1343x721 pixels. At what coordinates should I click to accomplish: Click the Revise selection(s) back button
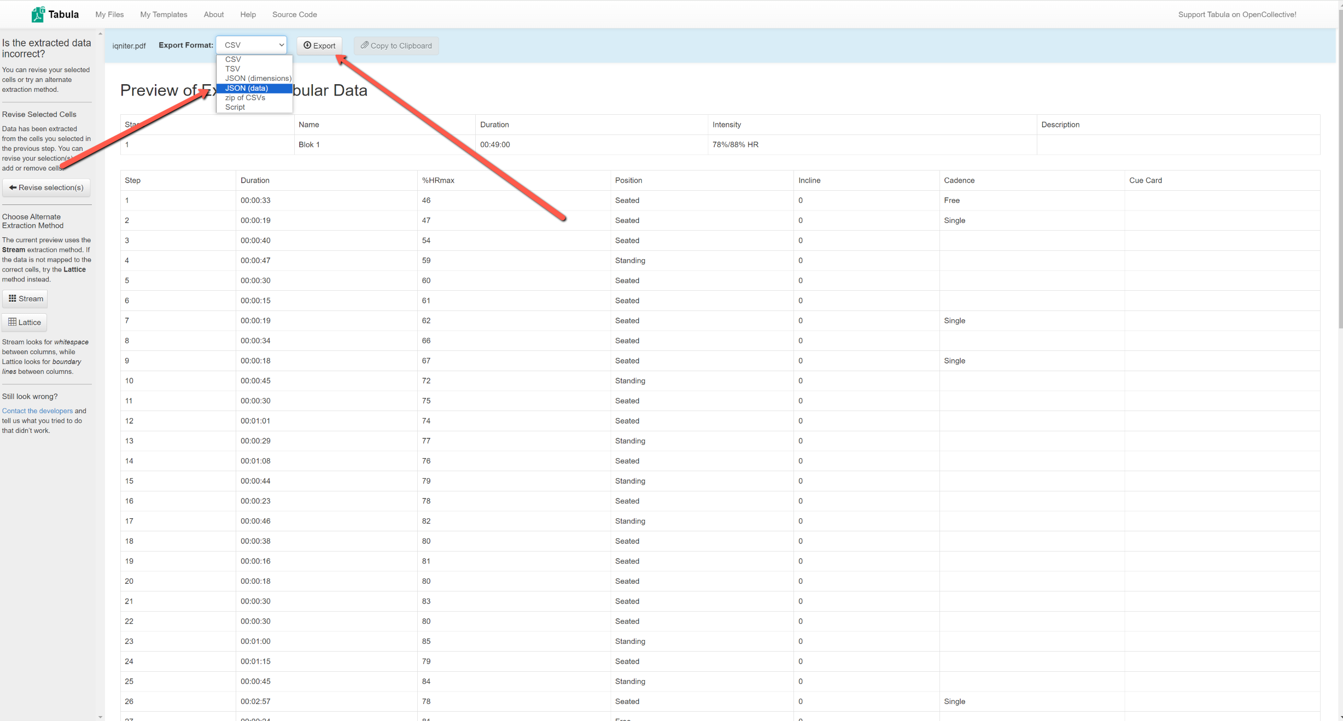click(x=46, y=187)
